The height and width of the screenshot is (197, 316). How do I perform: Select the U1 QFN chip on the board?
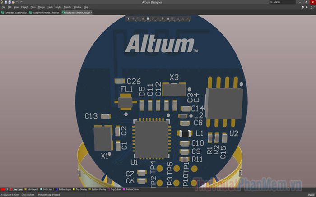(x=152, y=139)
